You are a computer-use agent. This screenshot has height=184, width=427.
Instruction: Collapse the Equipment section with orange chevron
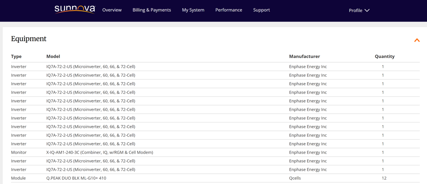click(x=416, y=40)
